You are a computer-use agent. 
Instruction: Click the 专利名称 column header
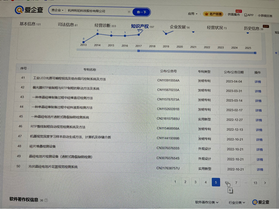pyautogui.click(x=90, y=70)
